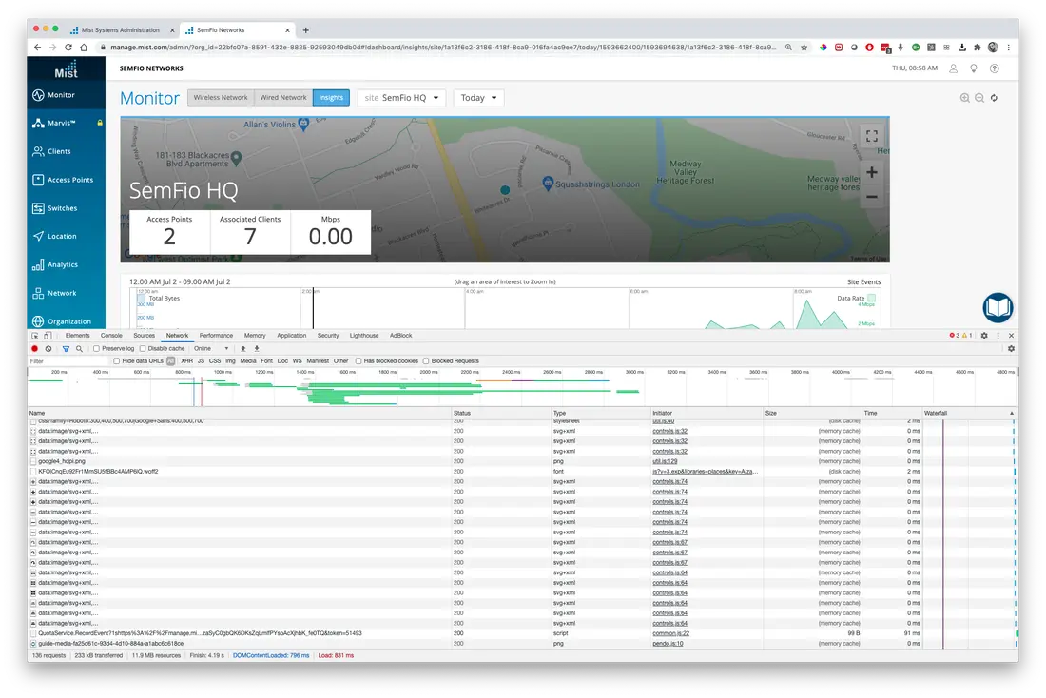Click the Filter input in Network panel
Image resolution: width=1046 pixels, height=698 pixels.
tap(68, 361)
